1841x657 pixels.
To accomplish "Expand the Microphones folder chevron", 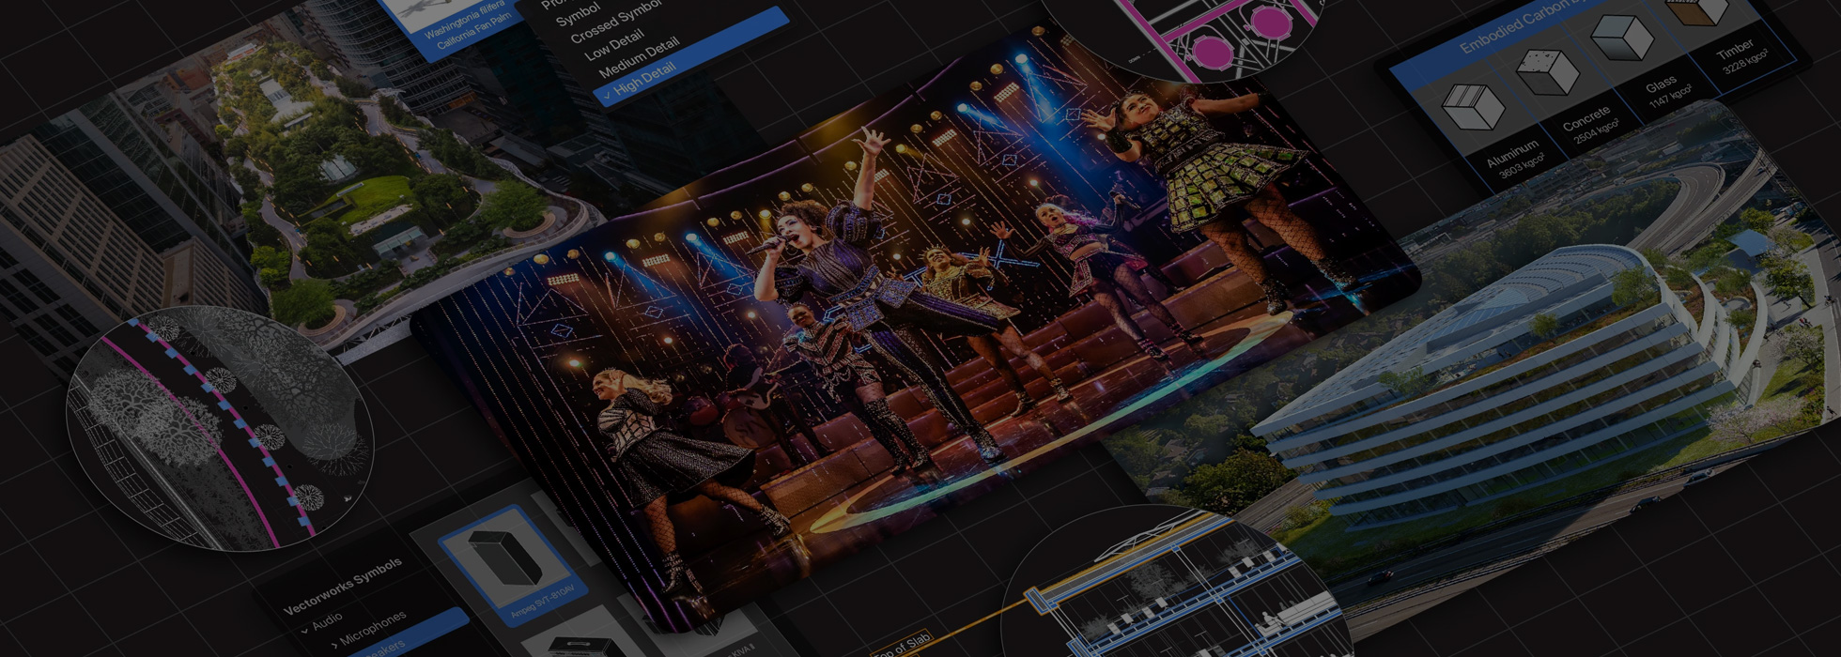I will click(335, 645).
